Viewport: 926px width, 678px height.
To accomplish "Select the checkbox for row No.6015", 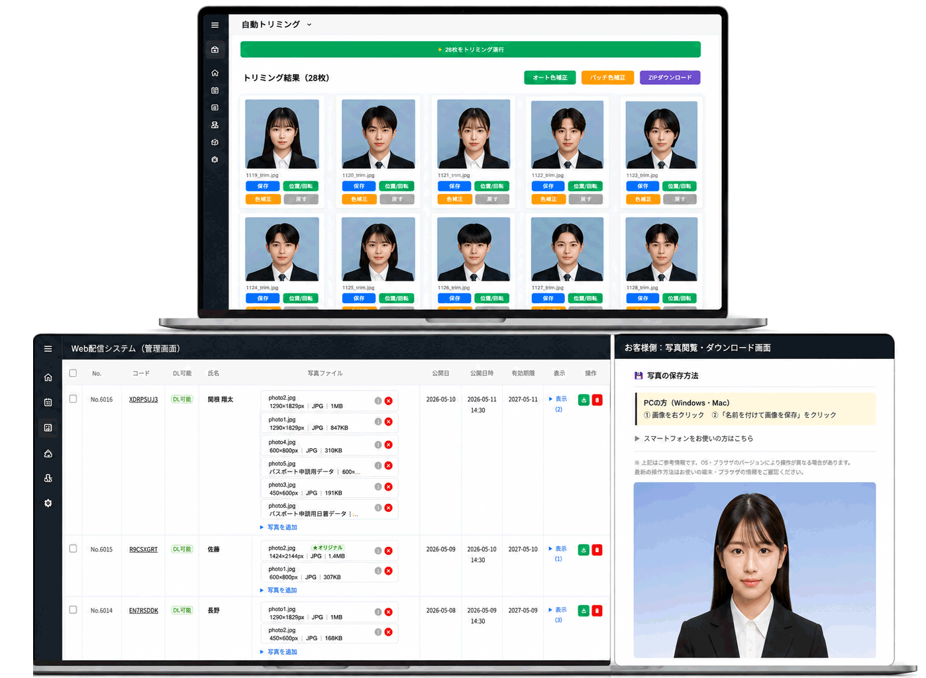I will coord(73,548).
